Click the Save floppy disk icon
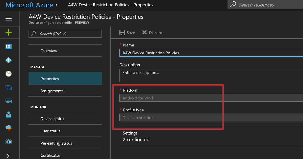The height and width of the screenshot is (159, 303). [122, 33]
